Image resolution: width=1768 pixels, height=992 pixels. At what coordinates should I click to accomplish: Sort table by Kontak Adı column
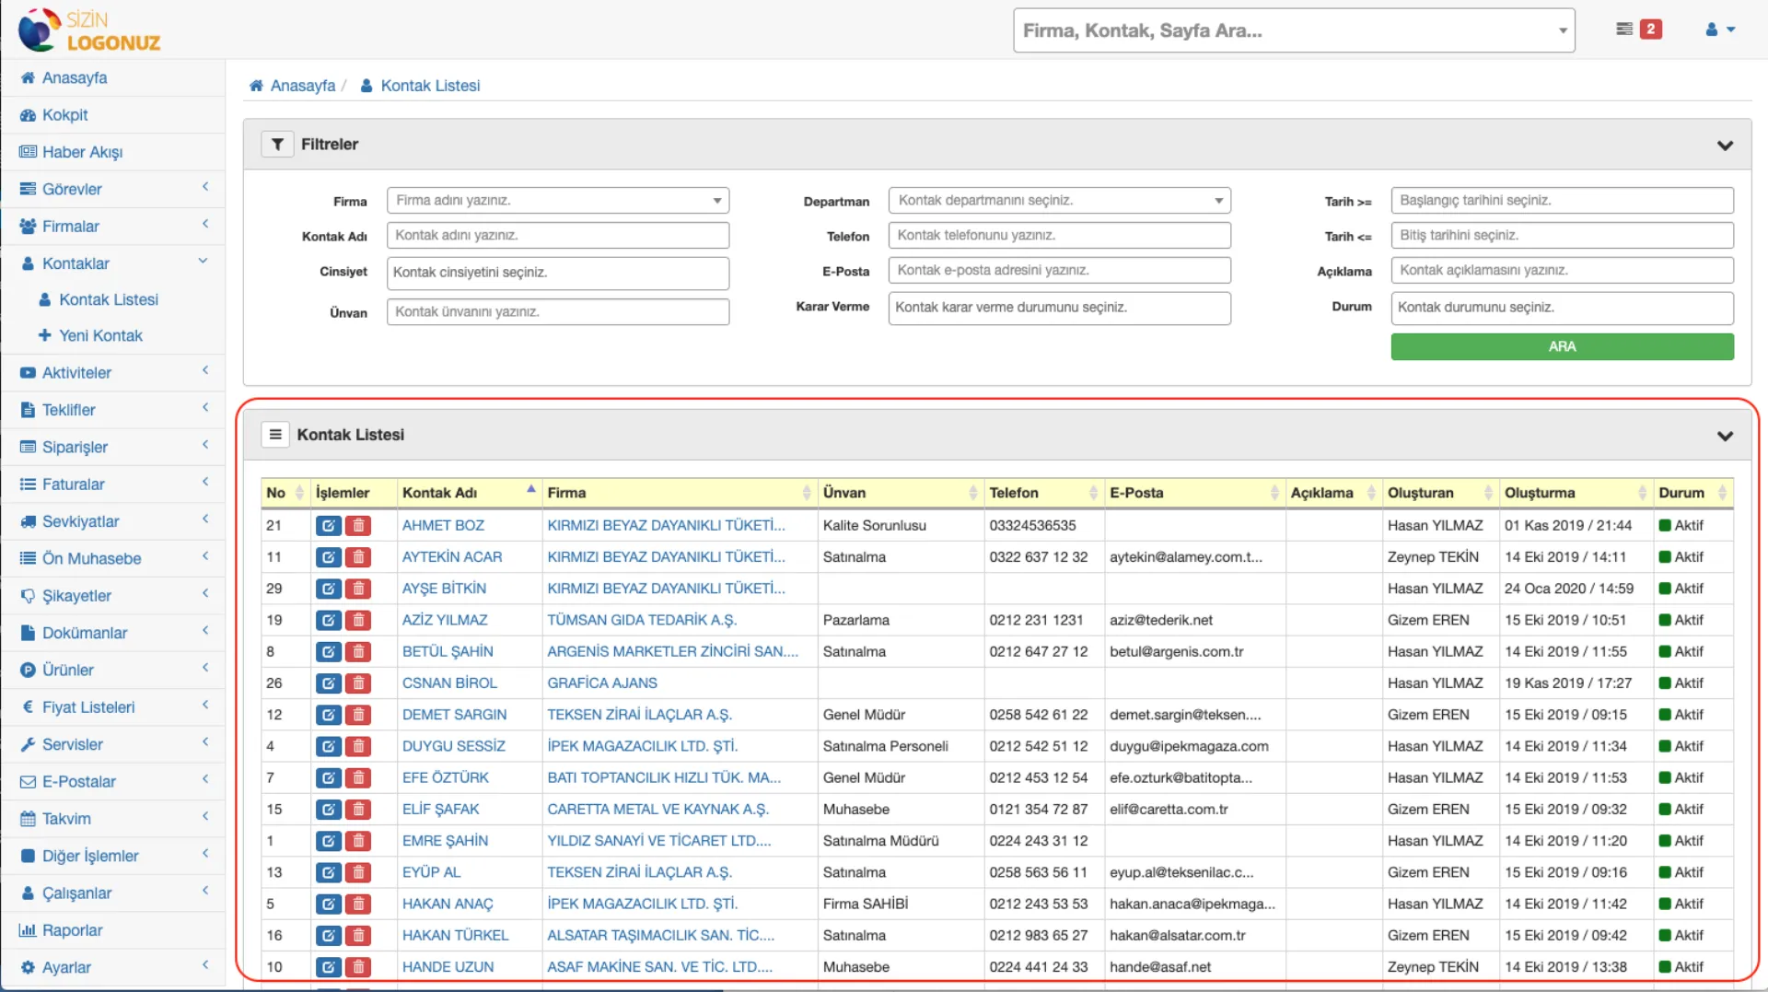click(469, 493)
